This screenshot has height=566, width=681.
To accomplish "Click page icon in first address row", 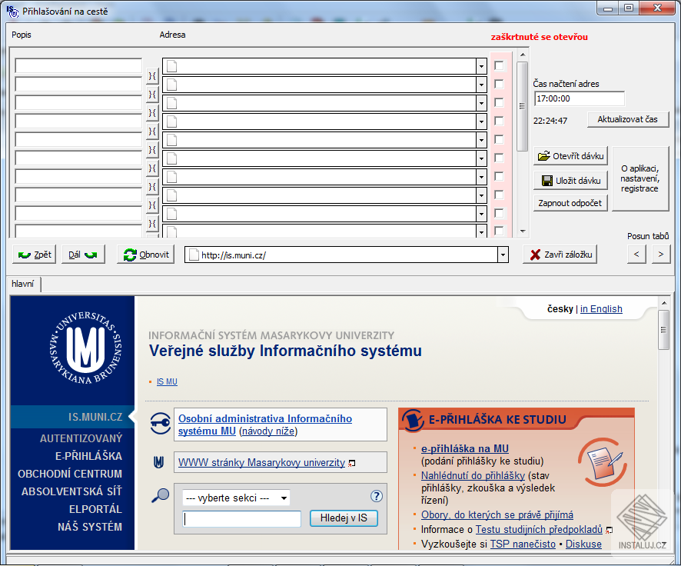I will click(x=172, y=66).
